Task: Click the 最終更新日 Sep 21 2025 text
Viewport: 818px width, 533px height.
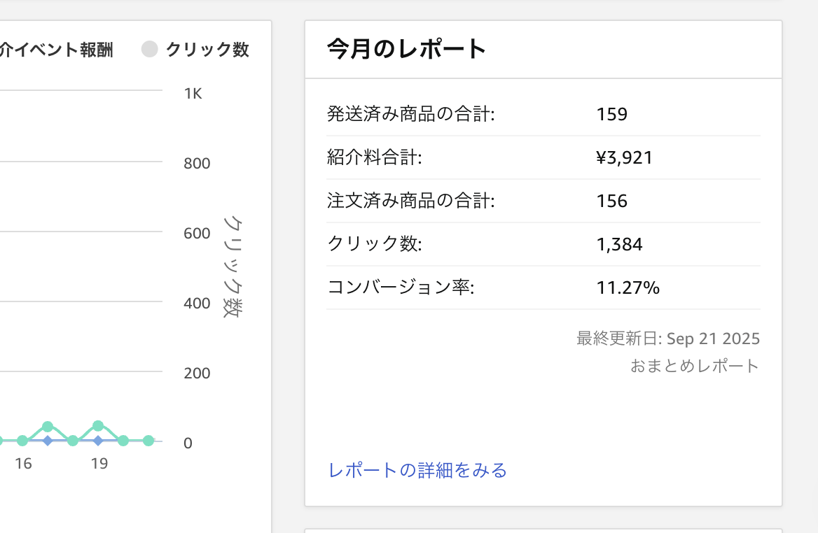Action: click(668, 339)
